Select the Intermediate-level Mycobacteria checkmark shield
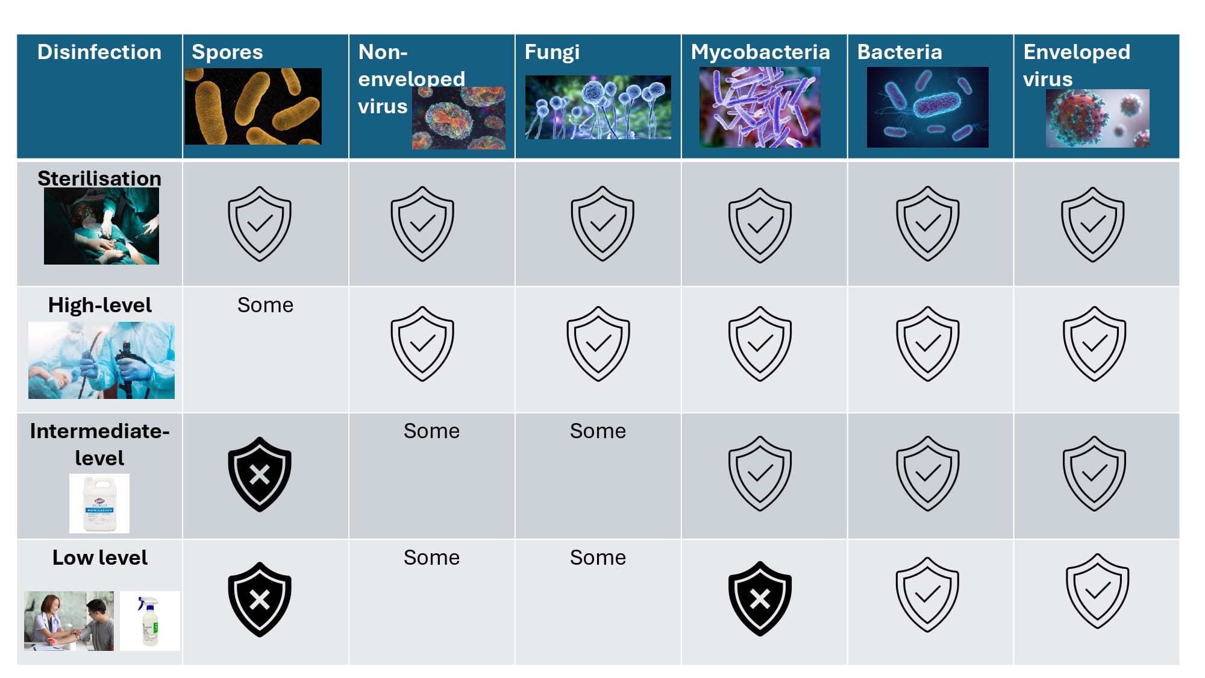1205x678 pixels. pyautogui.click(x=760, y=474)
